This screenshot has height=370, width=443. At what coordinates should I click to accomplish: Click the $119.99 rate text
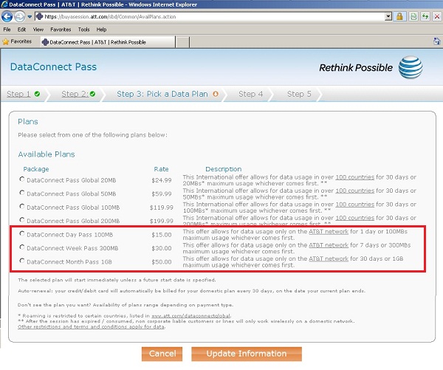point(161,208)
